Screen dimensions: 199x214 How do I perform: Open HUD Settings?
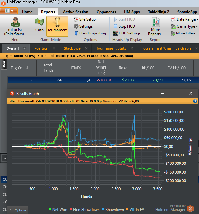127,33
